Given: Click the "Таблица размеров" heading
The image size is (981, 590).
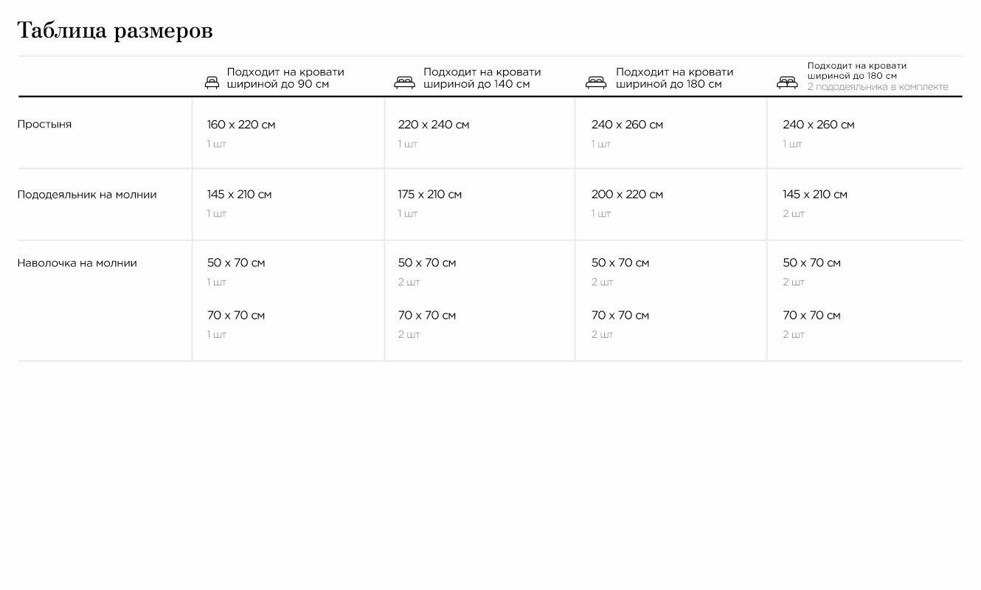Looking at the screenshot, I should tap(115, 31).
